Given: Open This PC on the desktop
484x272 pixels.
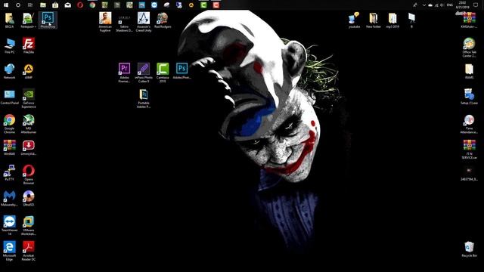Looking at the screenshot, I should [x=9, y=45].
